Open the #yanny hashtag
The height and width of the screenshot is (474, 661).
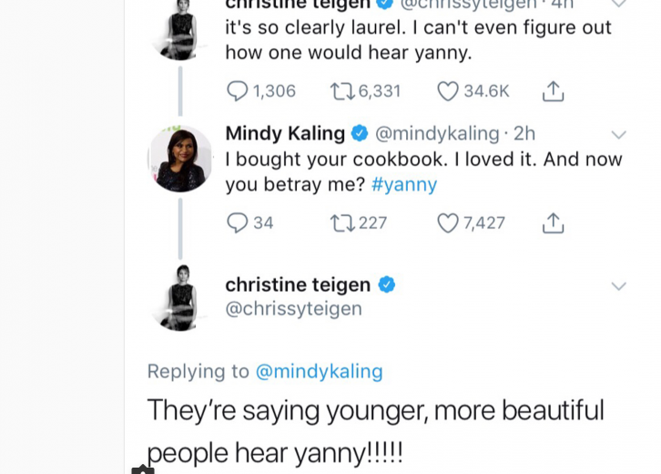(404, 184)
